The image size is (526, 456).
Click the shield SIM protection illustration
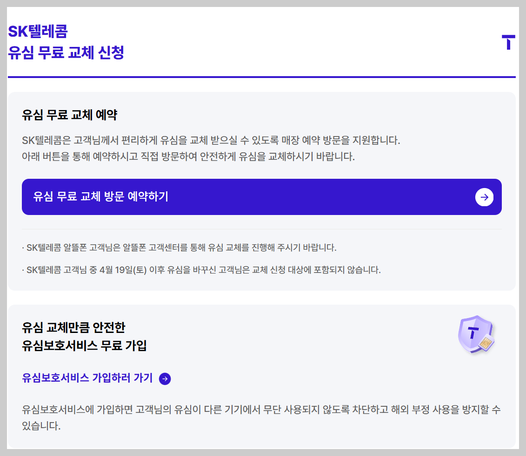pyautogui.click(x=476, y=334)
